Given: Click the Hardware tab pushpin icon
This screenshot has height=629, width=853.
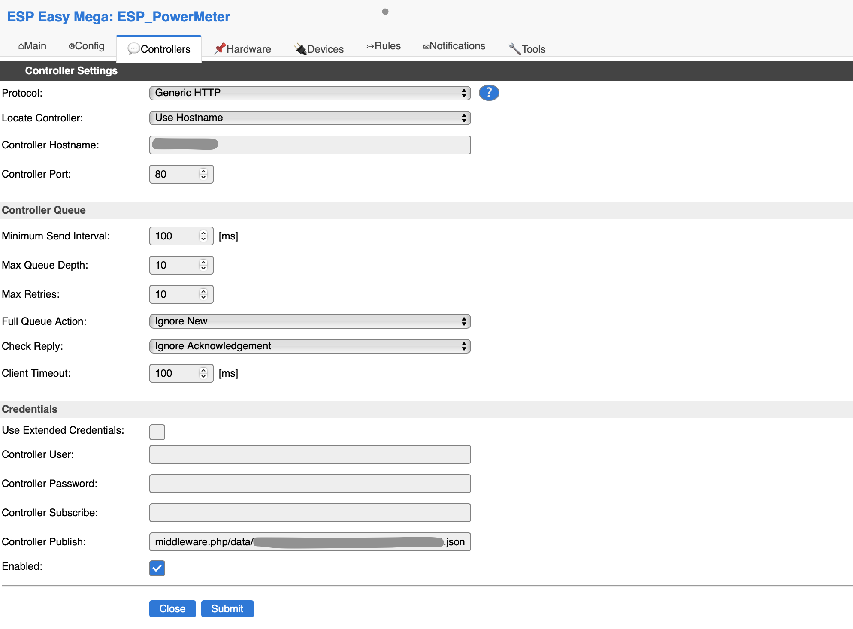Looking at the screenshot, I should (220, 48).
